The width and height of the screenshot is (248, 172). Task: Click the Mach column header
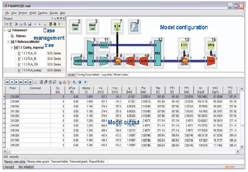(90, 90)
